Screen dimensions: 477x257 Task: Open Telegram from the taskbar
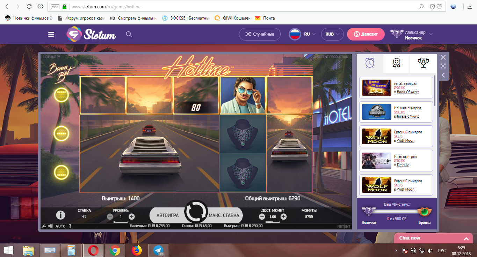tap(158, 250)
